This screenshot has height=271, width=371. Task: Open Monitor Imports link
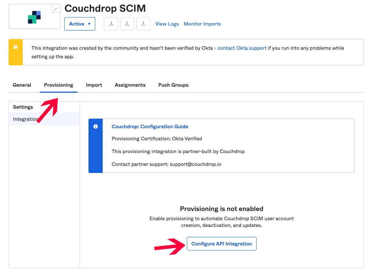(x=202, y=24)
